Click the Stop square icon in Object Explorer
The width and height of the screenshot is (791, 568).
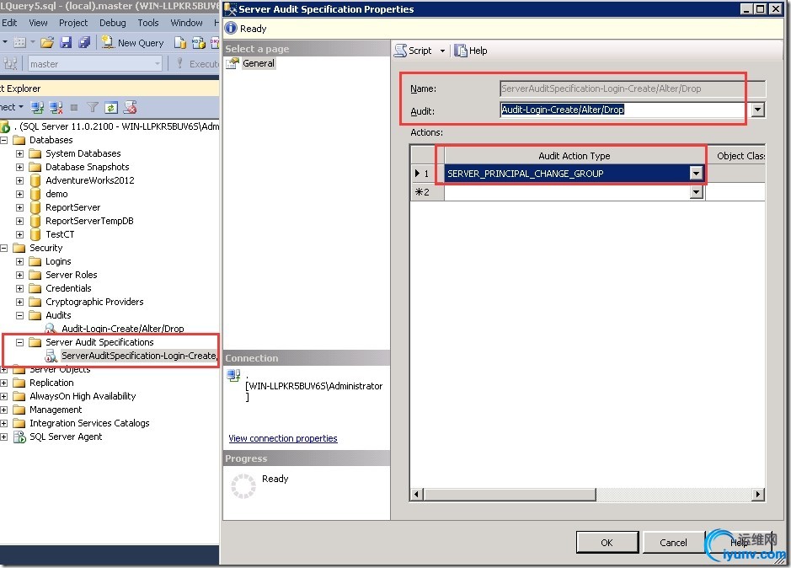(74, 108)
